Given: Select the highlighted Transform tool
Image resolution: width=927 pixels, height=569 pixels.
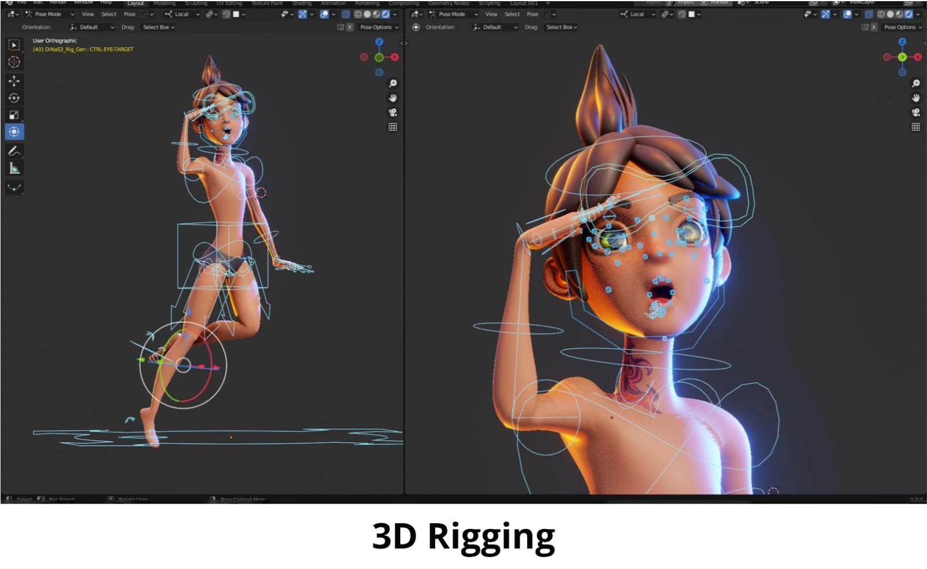Looking at the screenshot, I should point(14,132).
